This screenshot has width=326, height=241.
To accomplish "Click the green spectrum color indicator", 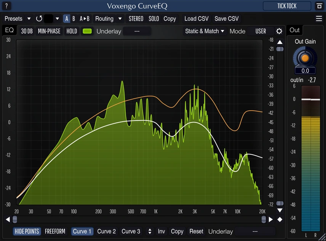I will point(87,31).
